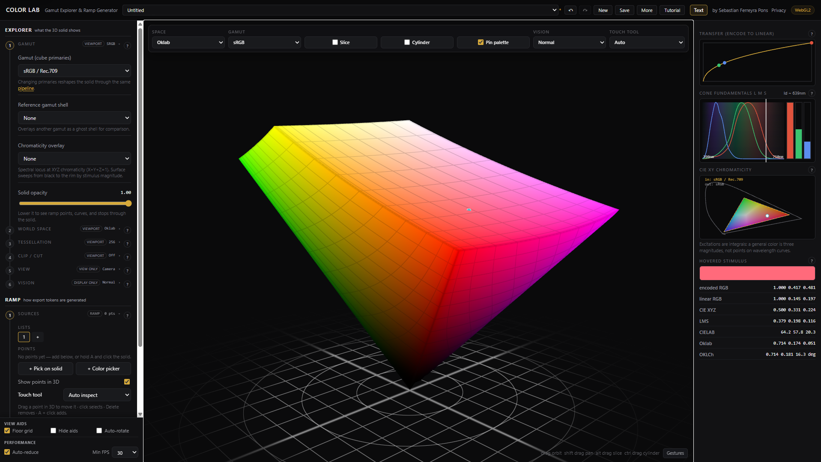Disable the Floor grid checkbox
This screenshot has height=462, width=821.
7,431
